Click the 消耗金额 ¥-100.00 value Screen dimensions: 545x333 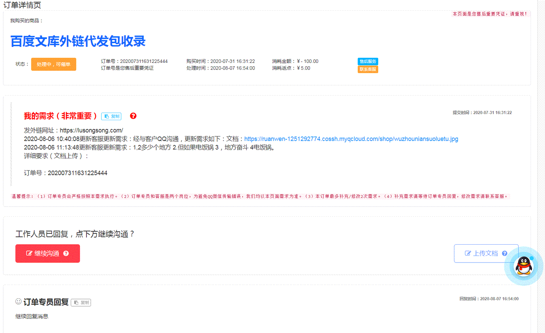[308, 61]
